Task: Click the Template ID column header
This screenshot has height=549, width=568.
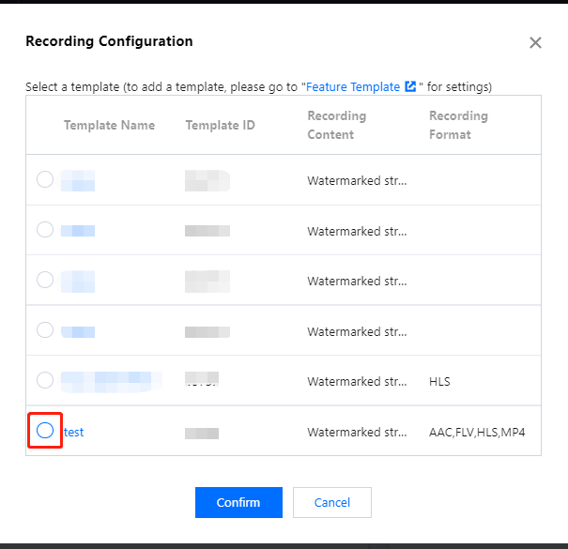Action: coord(220,125)
